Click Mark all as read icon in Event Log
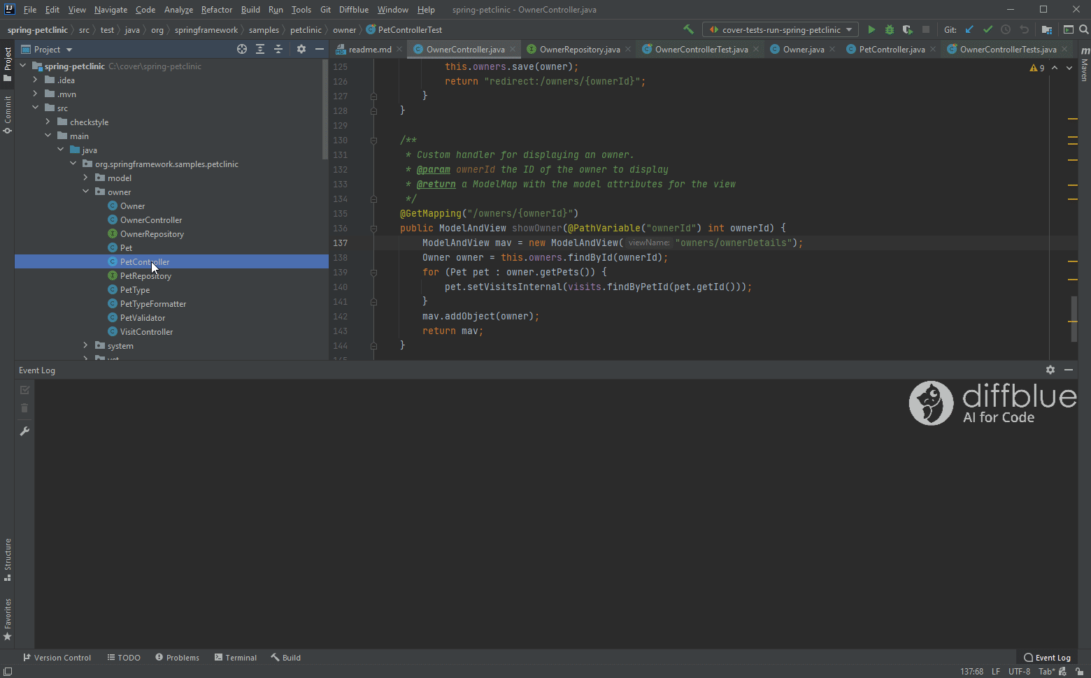1091x678 pixels. [x=24, y=390]
